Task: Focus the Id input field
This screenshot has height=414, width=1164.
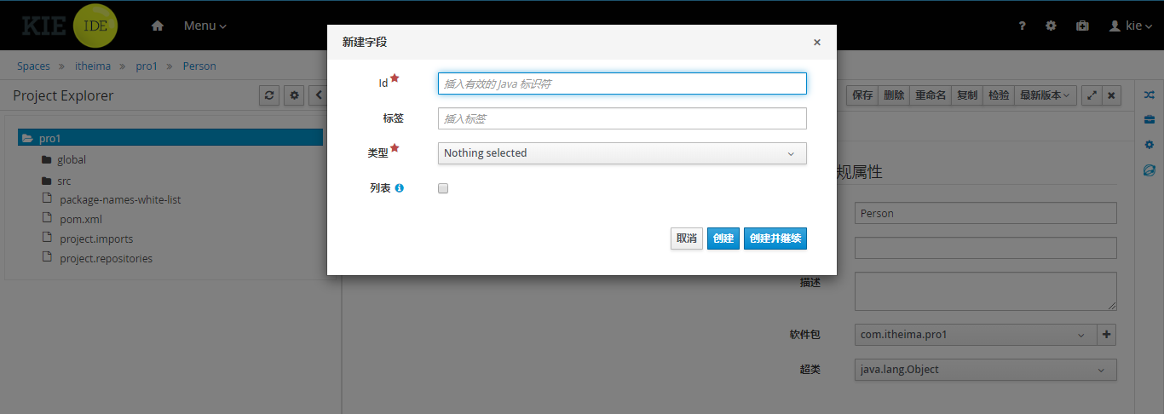Action: 622,83
